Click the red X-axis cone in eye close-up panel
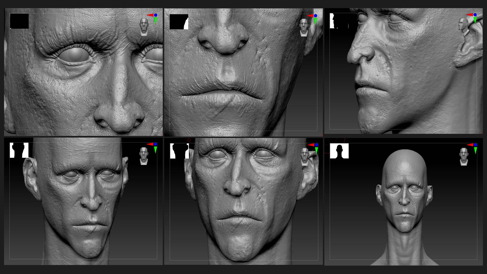Image resolution: width=487 pixels, height=274 pixels. [x=150, y=15]
